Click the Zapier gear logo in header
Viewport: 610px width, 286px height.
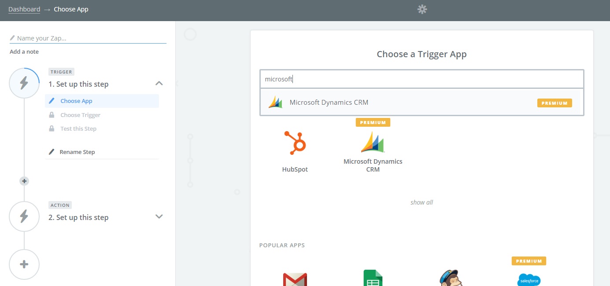click(422, 9)
